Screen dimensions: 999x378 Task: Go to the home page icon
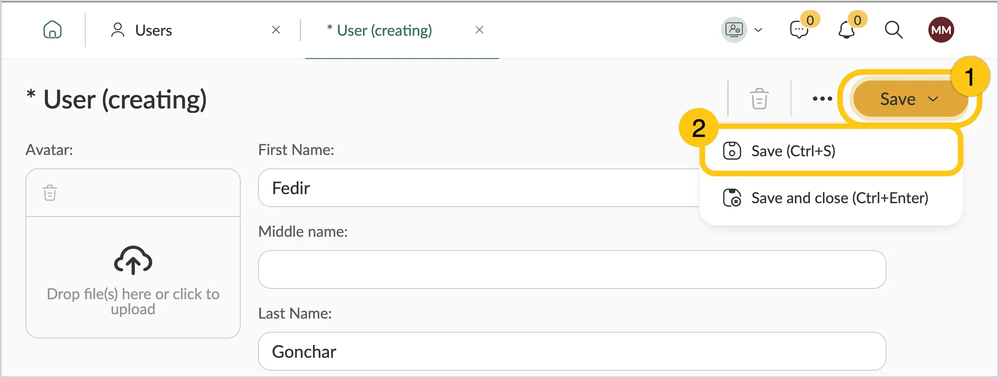(53, 30)
